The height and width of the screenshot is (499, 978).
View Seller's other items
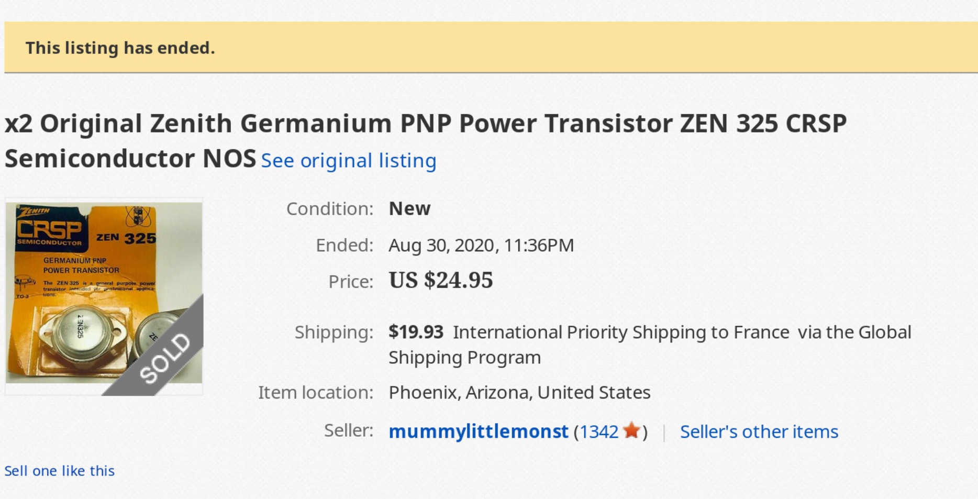coord(759,431)
